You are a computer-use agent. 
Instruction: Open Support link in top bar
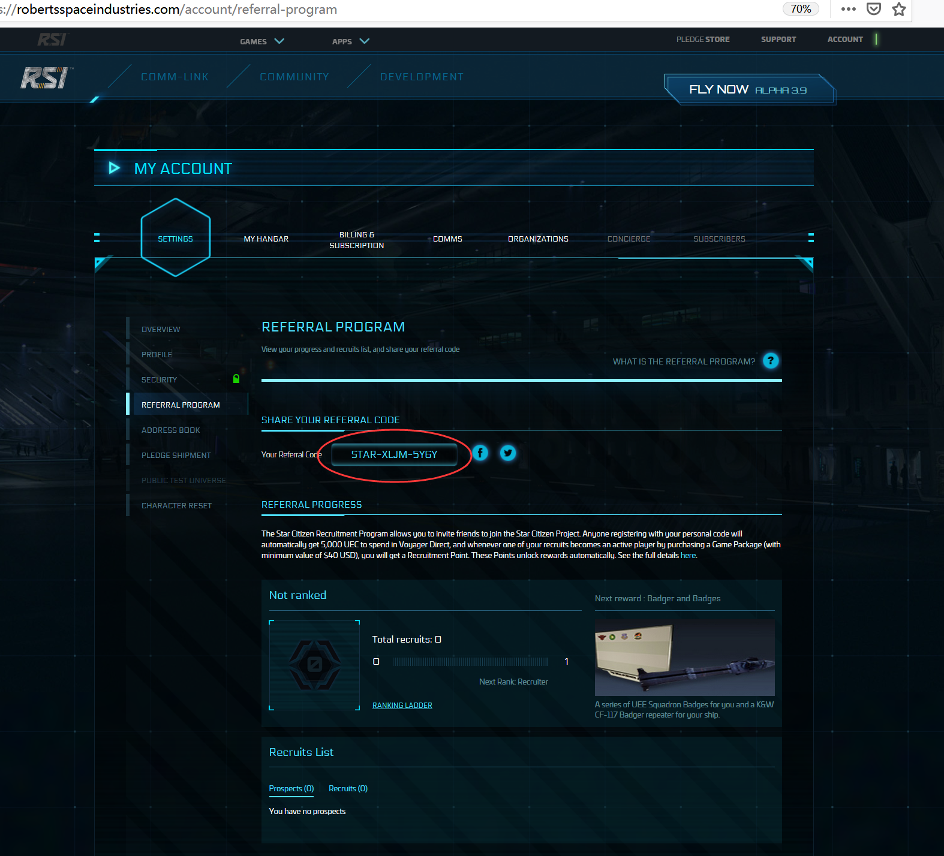(778, 40)
